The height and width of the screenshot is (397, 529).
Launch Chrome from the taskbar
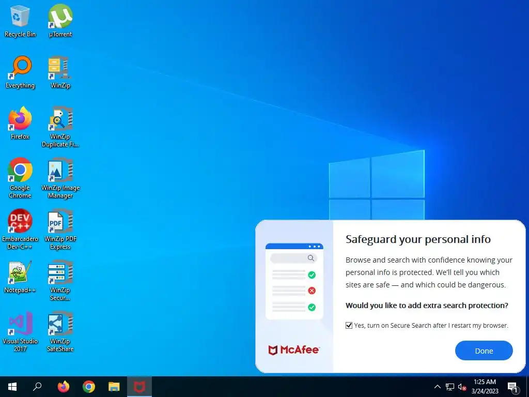[89, 387]
